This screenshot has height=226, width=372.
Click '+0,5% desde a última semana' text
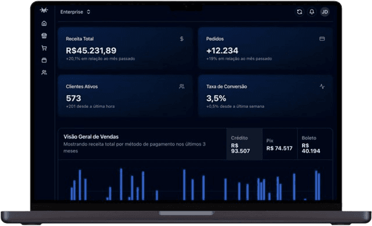[x=235, y=107]
